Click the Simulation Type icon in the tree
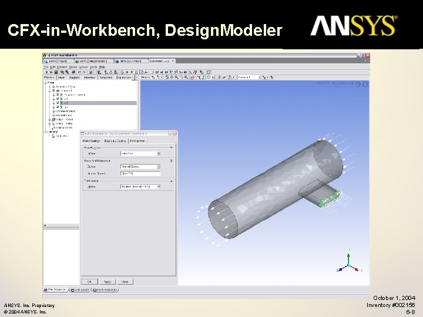Screen dimensions: 423x317 tap(53, 87)
